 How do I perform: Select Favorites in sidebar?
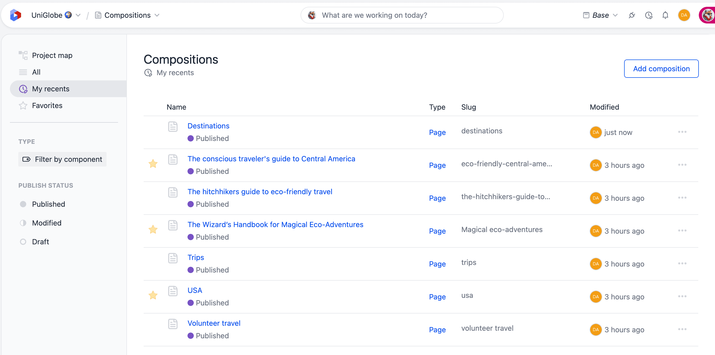point(68,105)
